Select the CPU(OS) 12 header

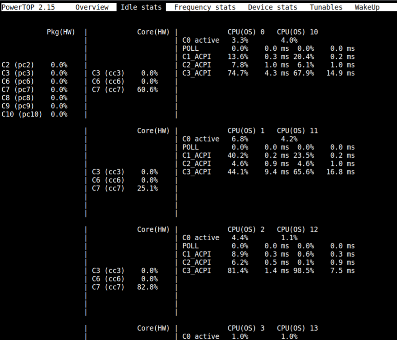tap(297, 229)
